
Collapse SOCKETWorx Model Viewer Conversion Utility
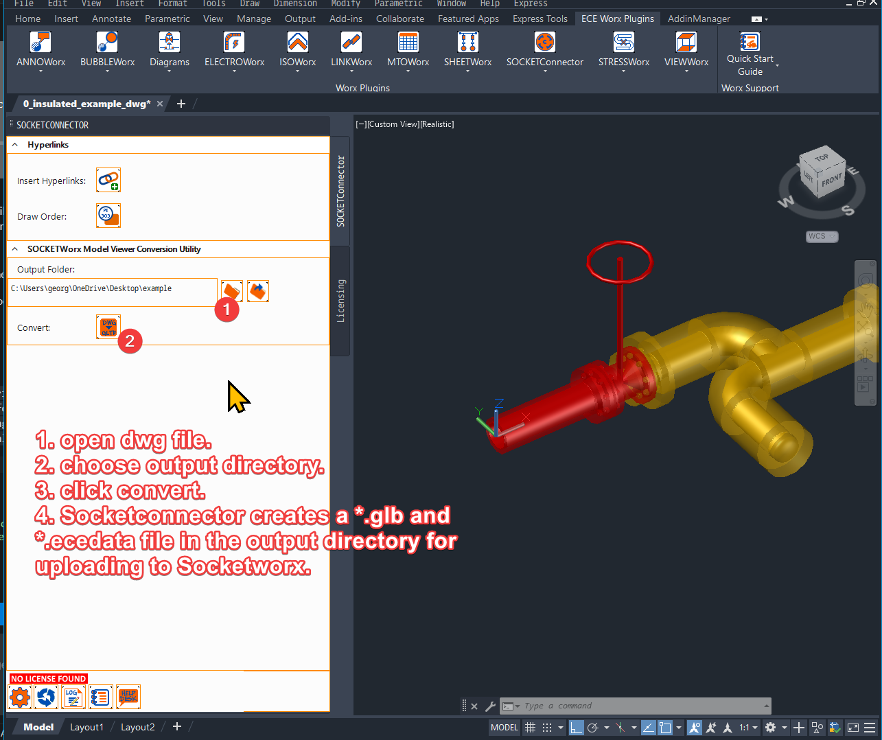point(15,249)
